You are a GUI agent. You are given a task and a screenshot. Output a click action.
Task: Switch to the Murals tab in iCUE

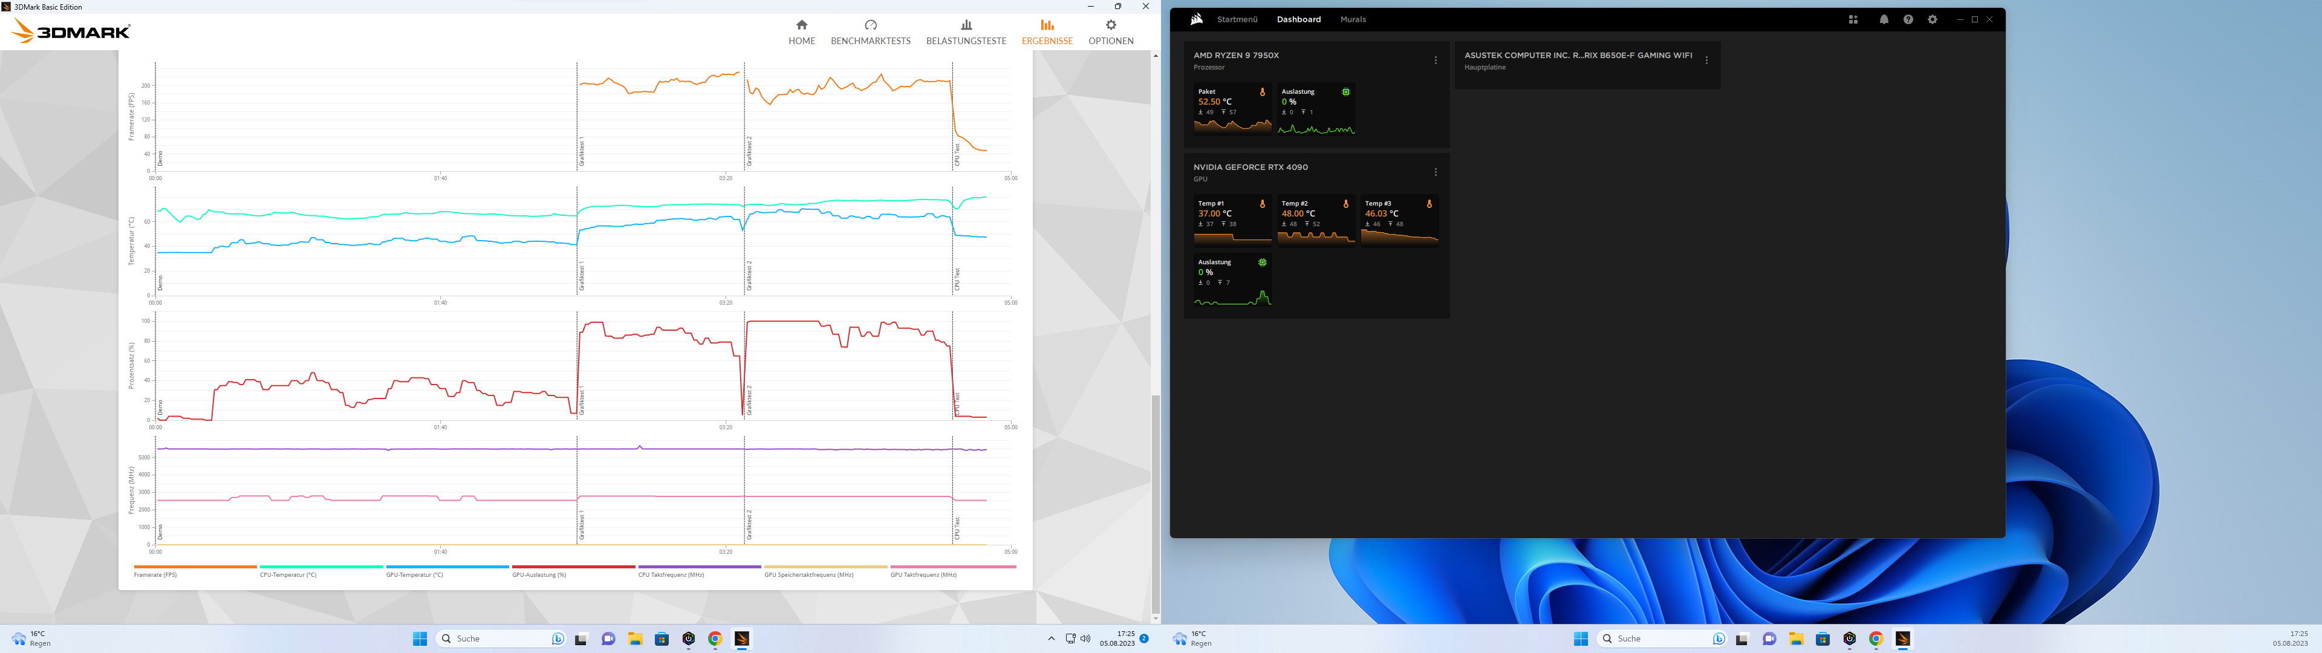click(x=1353, y=20)
